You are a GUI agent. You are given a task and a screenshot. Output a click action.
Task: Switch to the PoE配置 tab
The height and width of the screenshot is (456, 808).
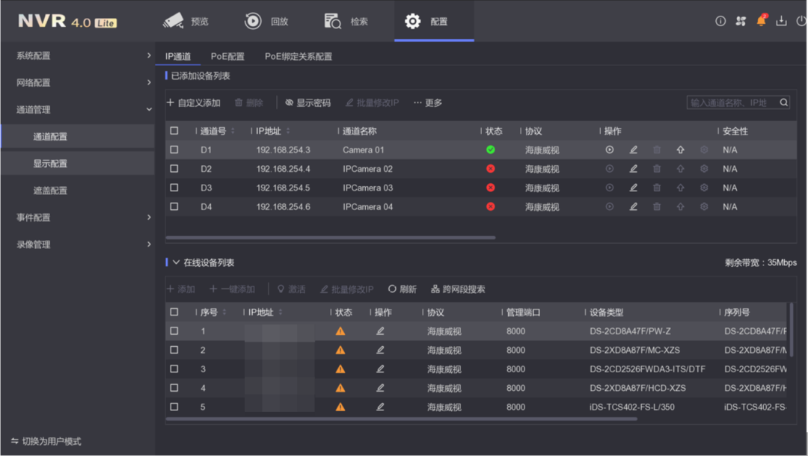pos(227,57)
